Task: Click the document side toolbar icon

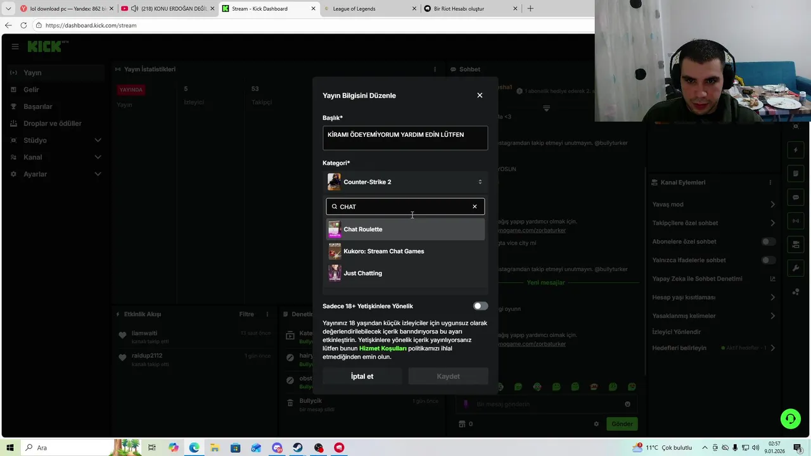Action: click(796, 174)
